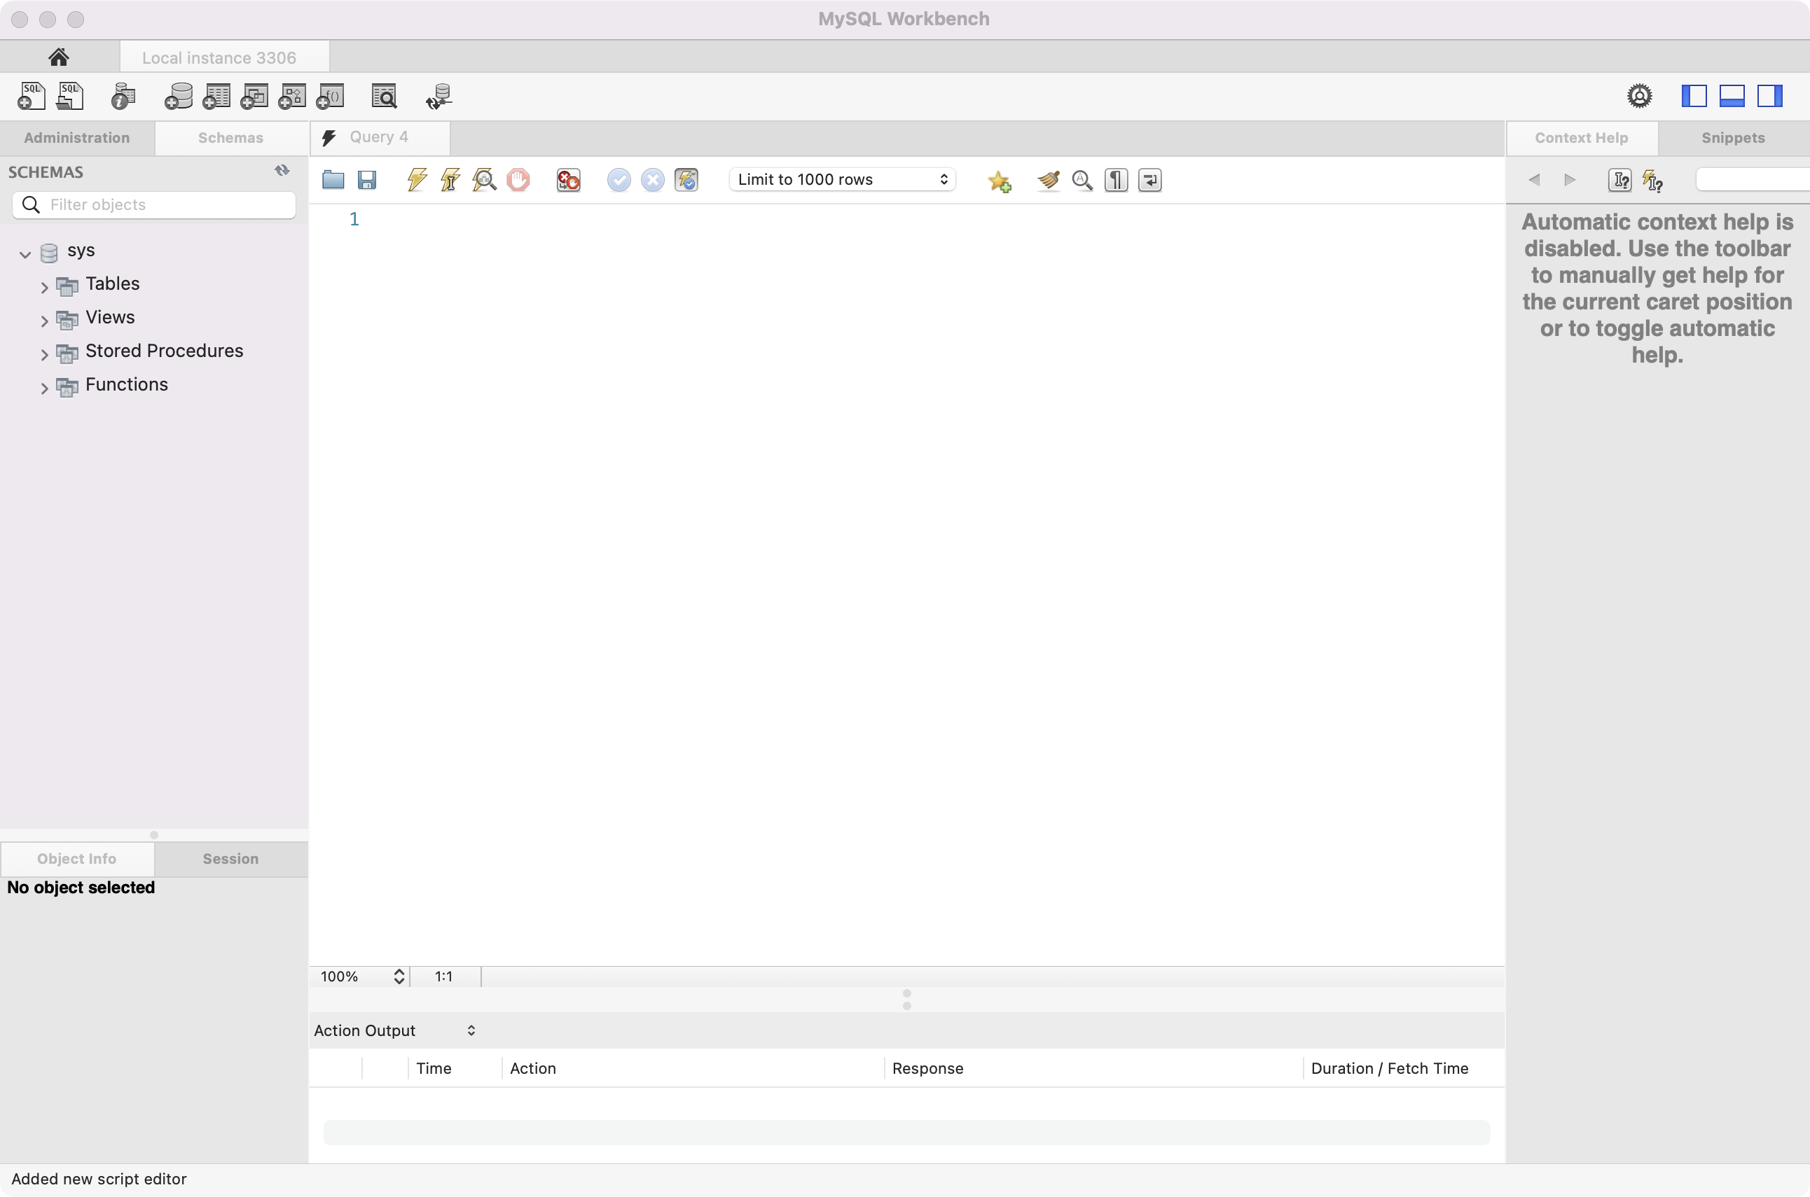
Task: Click the Explain query magnifier icon
Action: pyautogui.click(x=484, y=180)
